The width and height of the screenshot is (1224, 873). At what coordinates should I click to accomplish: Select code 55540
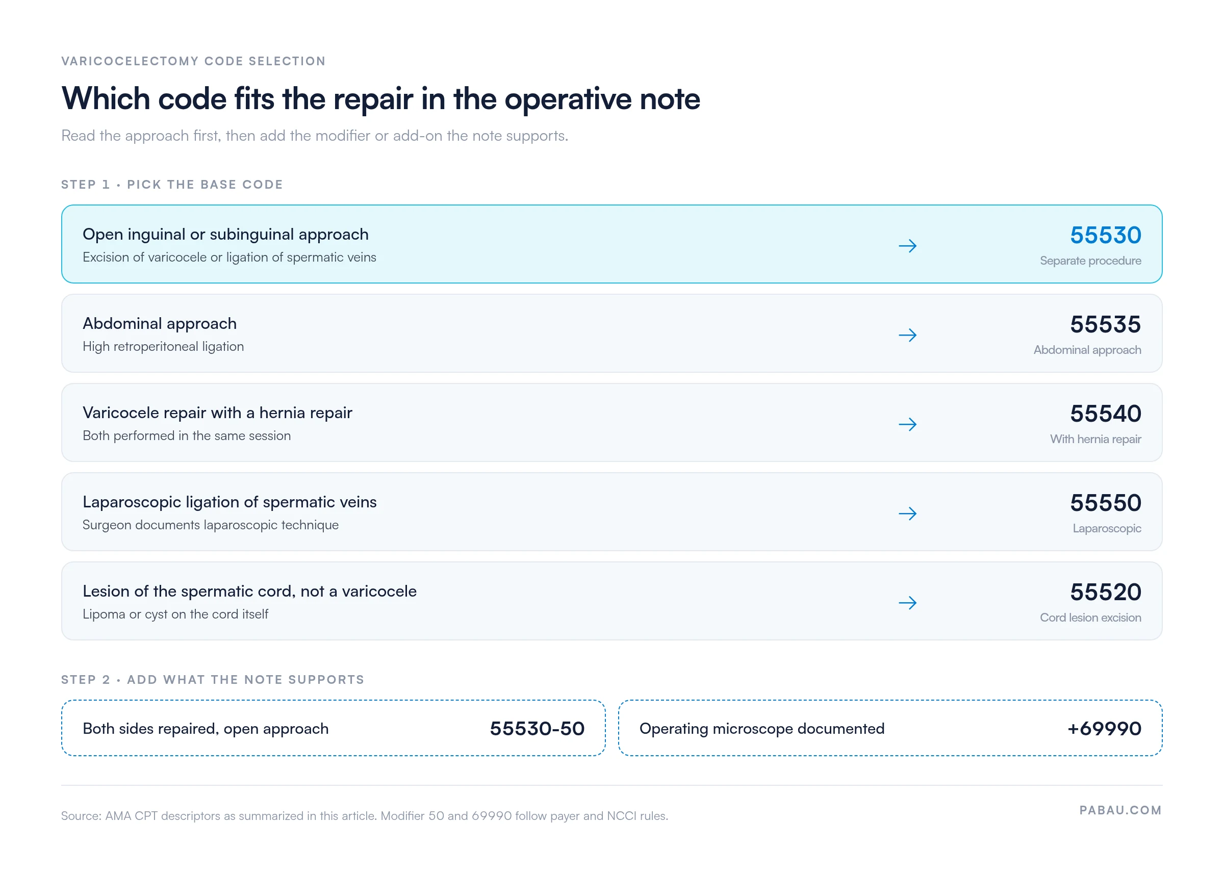pos(1105,414)
